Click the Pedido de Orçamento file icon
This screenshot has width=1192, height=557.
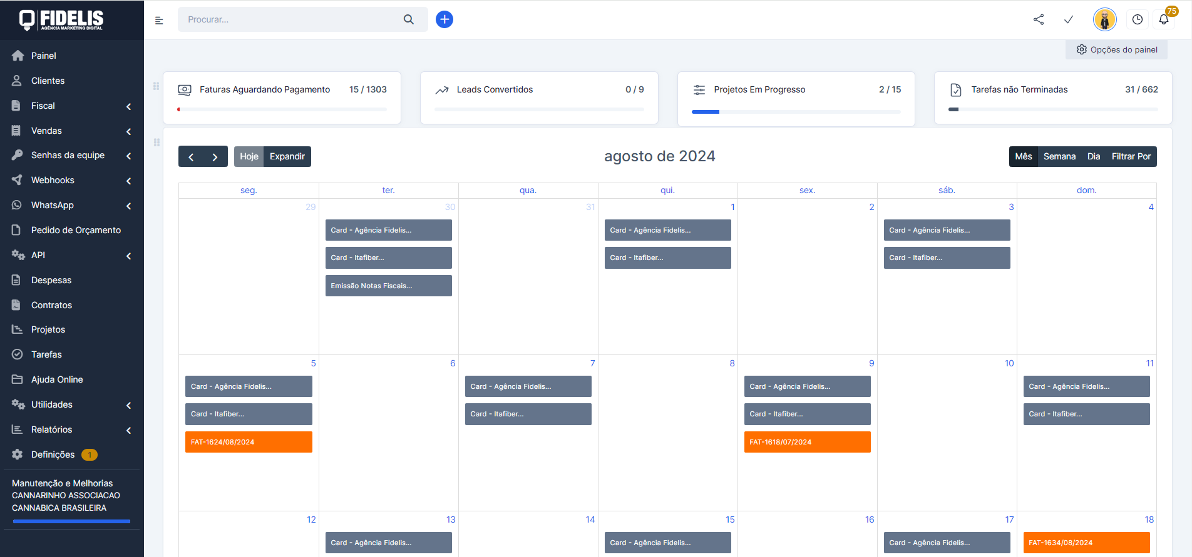17,230
